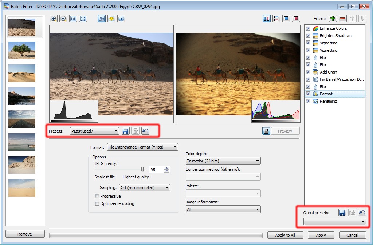Viewport: 373px width, 245px height.
Task: Save the current filter preset
Action: [125, 131]
